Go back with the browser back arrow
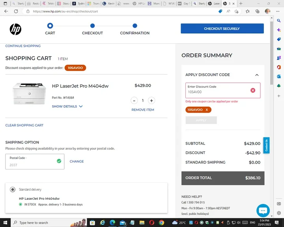Screen dimensions: 284x227 click(x=6, y=11)
